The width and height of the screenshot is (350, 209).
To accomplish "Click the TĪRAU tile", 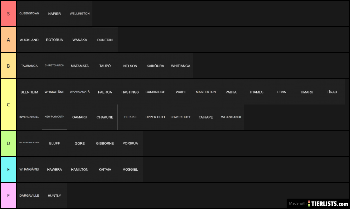I will (332, 92).
